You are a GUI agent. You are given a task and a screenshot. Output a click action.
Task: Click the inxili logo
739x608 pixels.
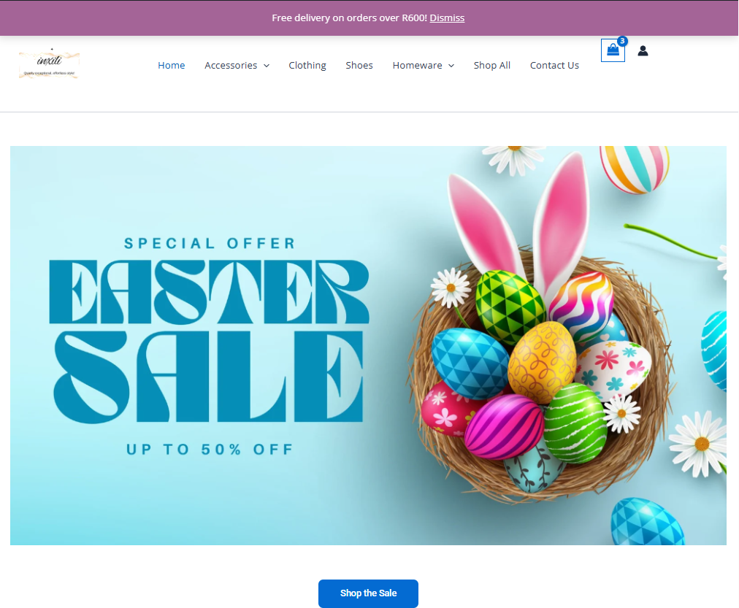[x=49, y=64]
